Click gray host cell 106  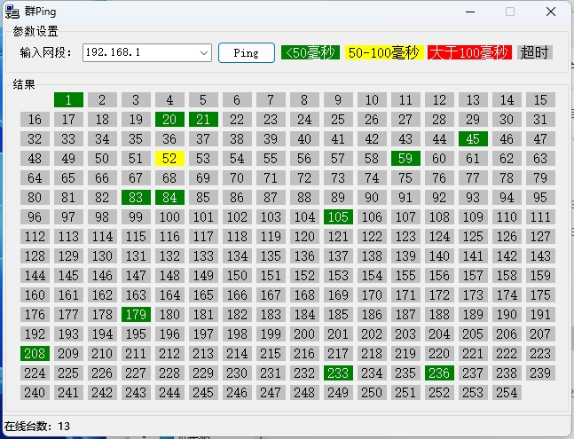(372, 217)
